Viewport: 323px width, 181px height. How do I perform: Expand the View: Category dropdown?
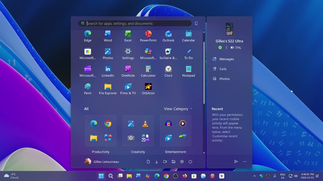pyautogui.click(x=178, y=109)
